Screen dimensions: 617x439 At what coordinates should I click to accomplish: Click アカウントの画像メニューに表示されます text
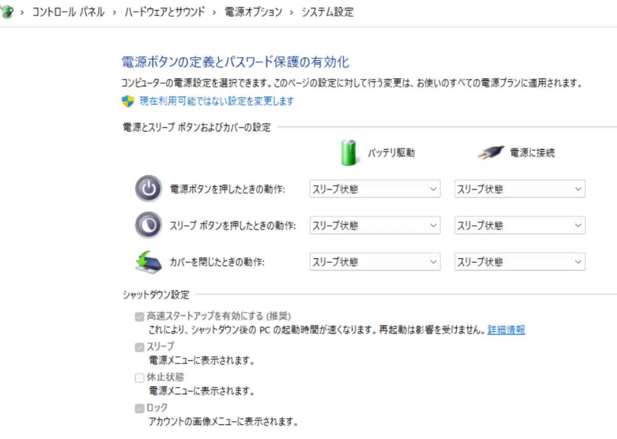(223, 422)
